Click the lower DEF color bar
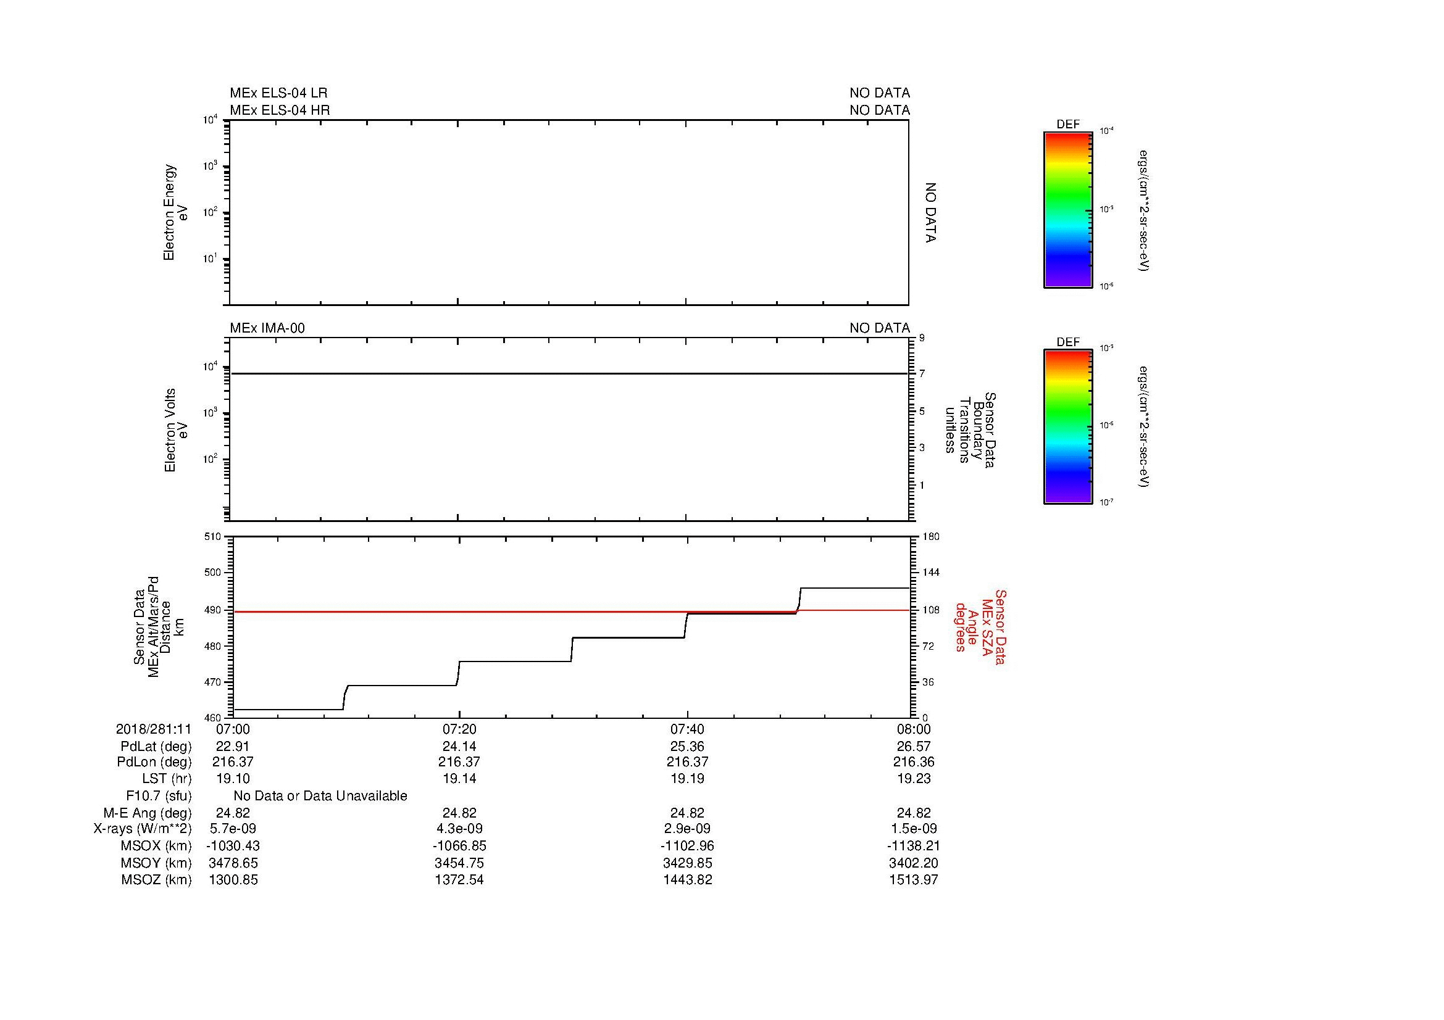Viewport: 1444px width, 1020px height. (1067, 427)
